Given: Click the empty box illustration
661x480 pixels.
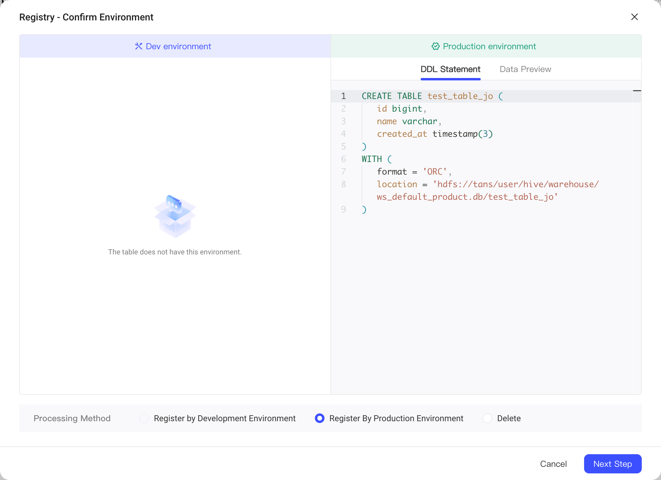Looking at the screenshot, I should point(175,216).
